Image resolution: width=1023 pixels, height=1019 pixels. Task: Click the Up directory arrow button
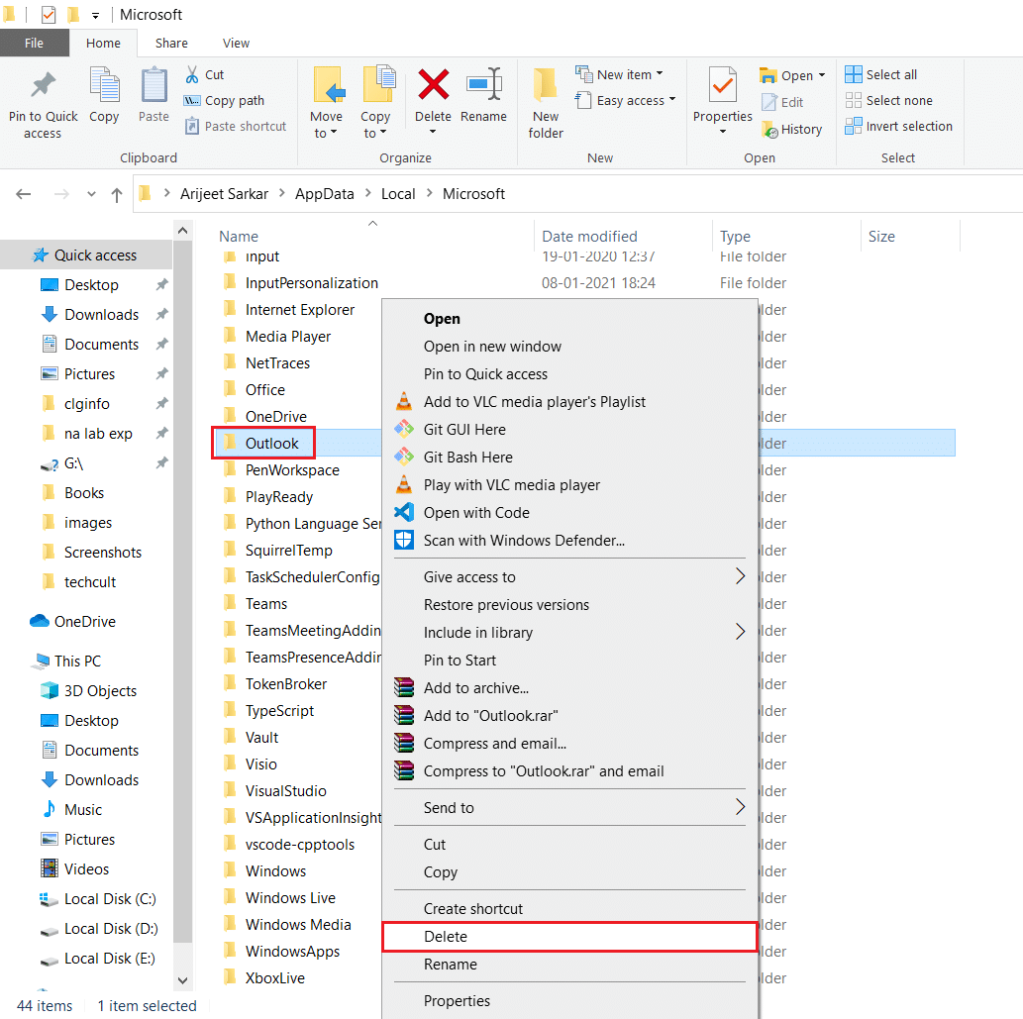click(117, 194)
